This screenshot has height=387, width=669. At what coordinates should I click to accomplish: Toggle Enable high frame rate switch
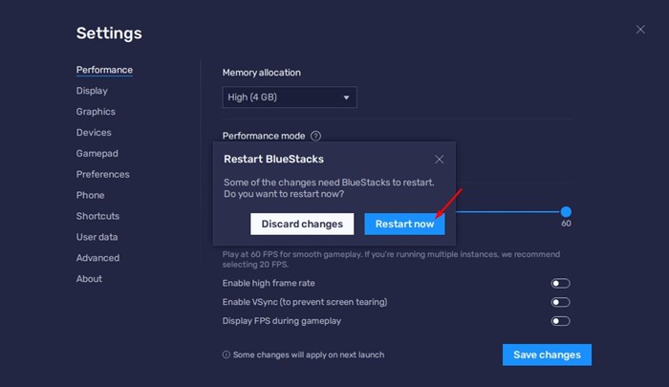click(560, 284)
